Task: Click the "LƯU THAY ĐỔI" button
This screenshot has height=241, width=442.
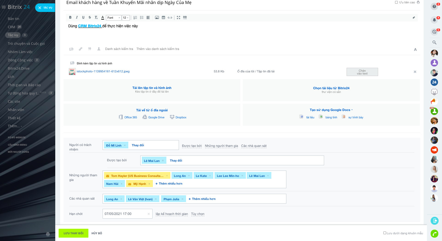Action: (73, 233)
